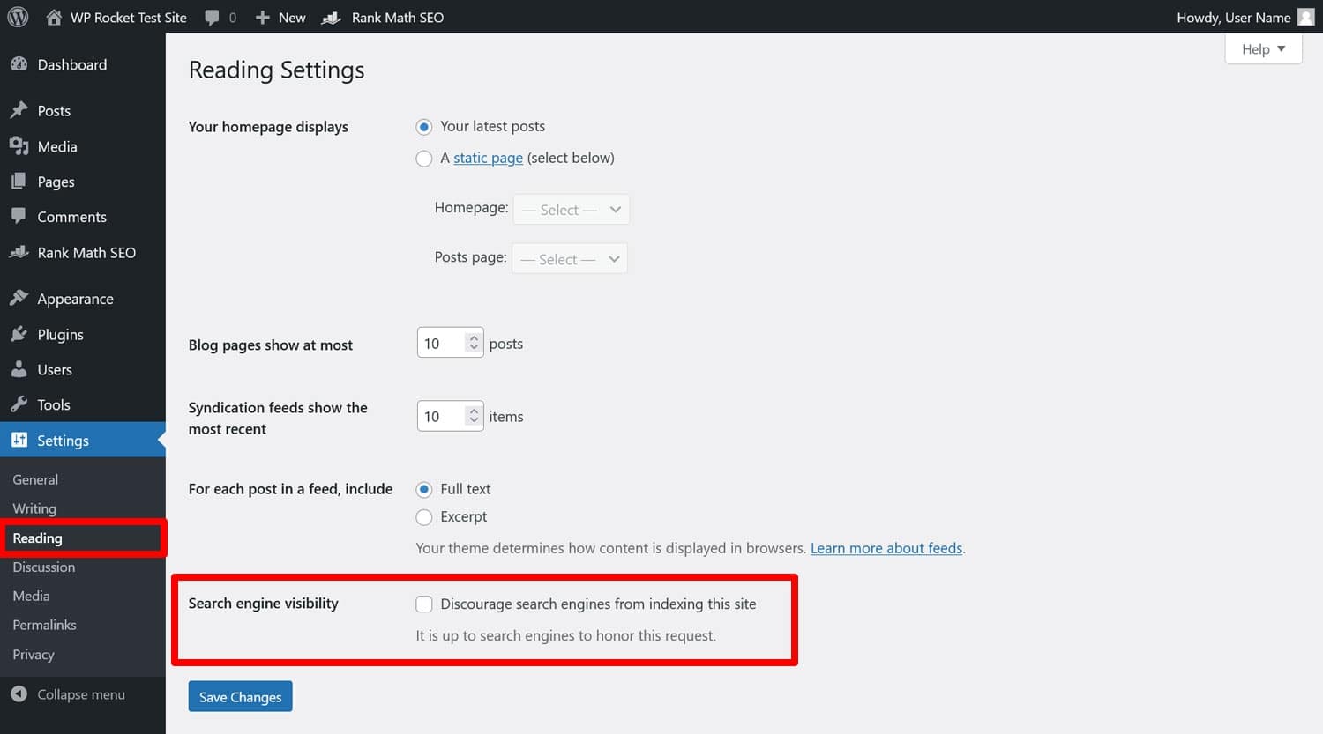
Task: Select the Media library icon
Action: [19, 146]
